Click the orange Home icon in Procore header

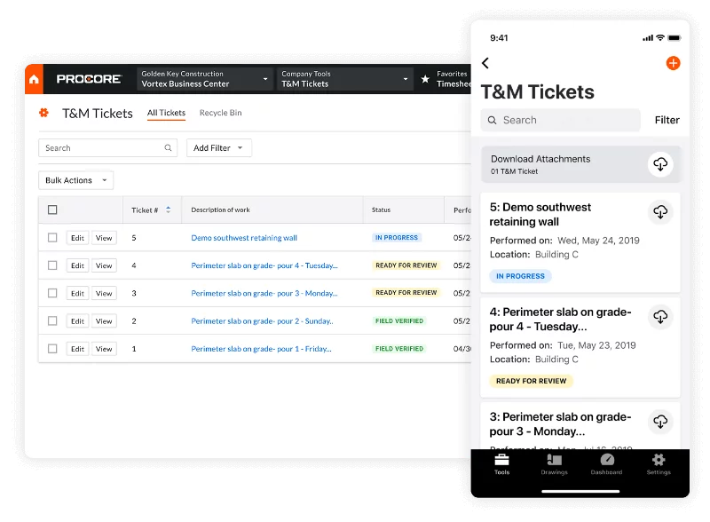point(34,79)
